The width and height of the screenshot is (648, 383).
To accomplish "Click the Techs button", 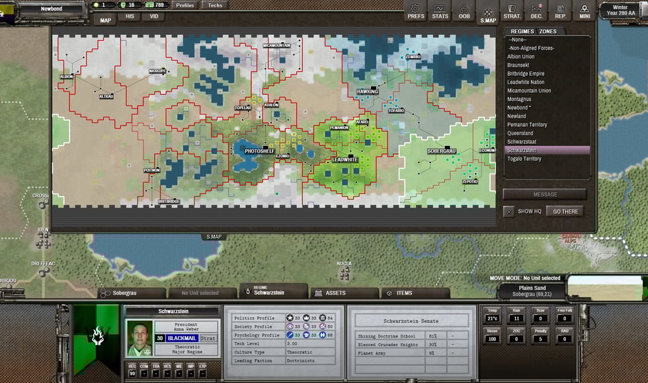I will click(x=215, y=5).
